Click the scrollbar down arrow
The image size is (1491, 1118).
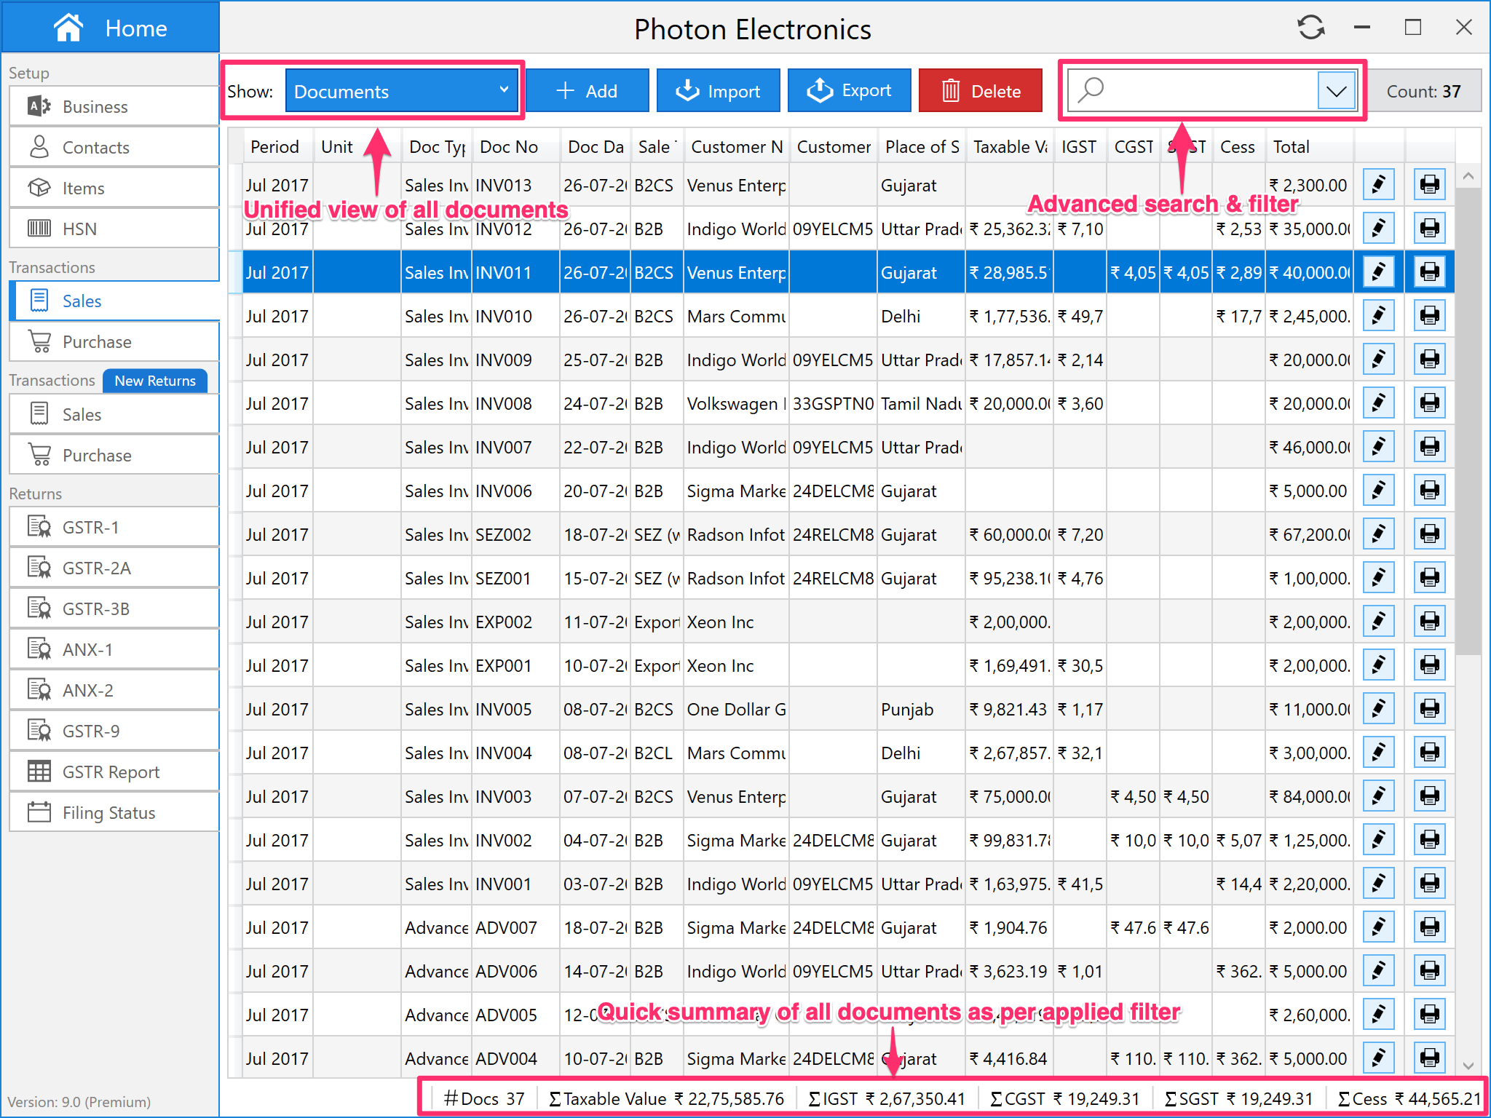point(1468,1066)
